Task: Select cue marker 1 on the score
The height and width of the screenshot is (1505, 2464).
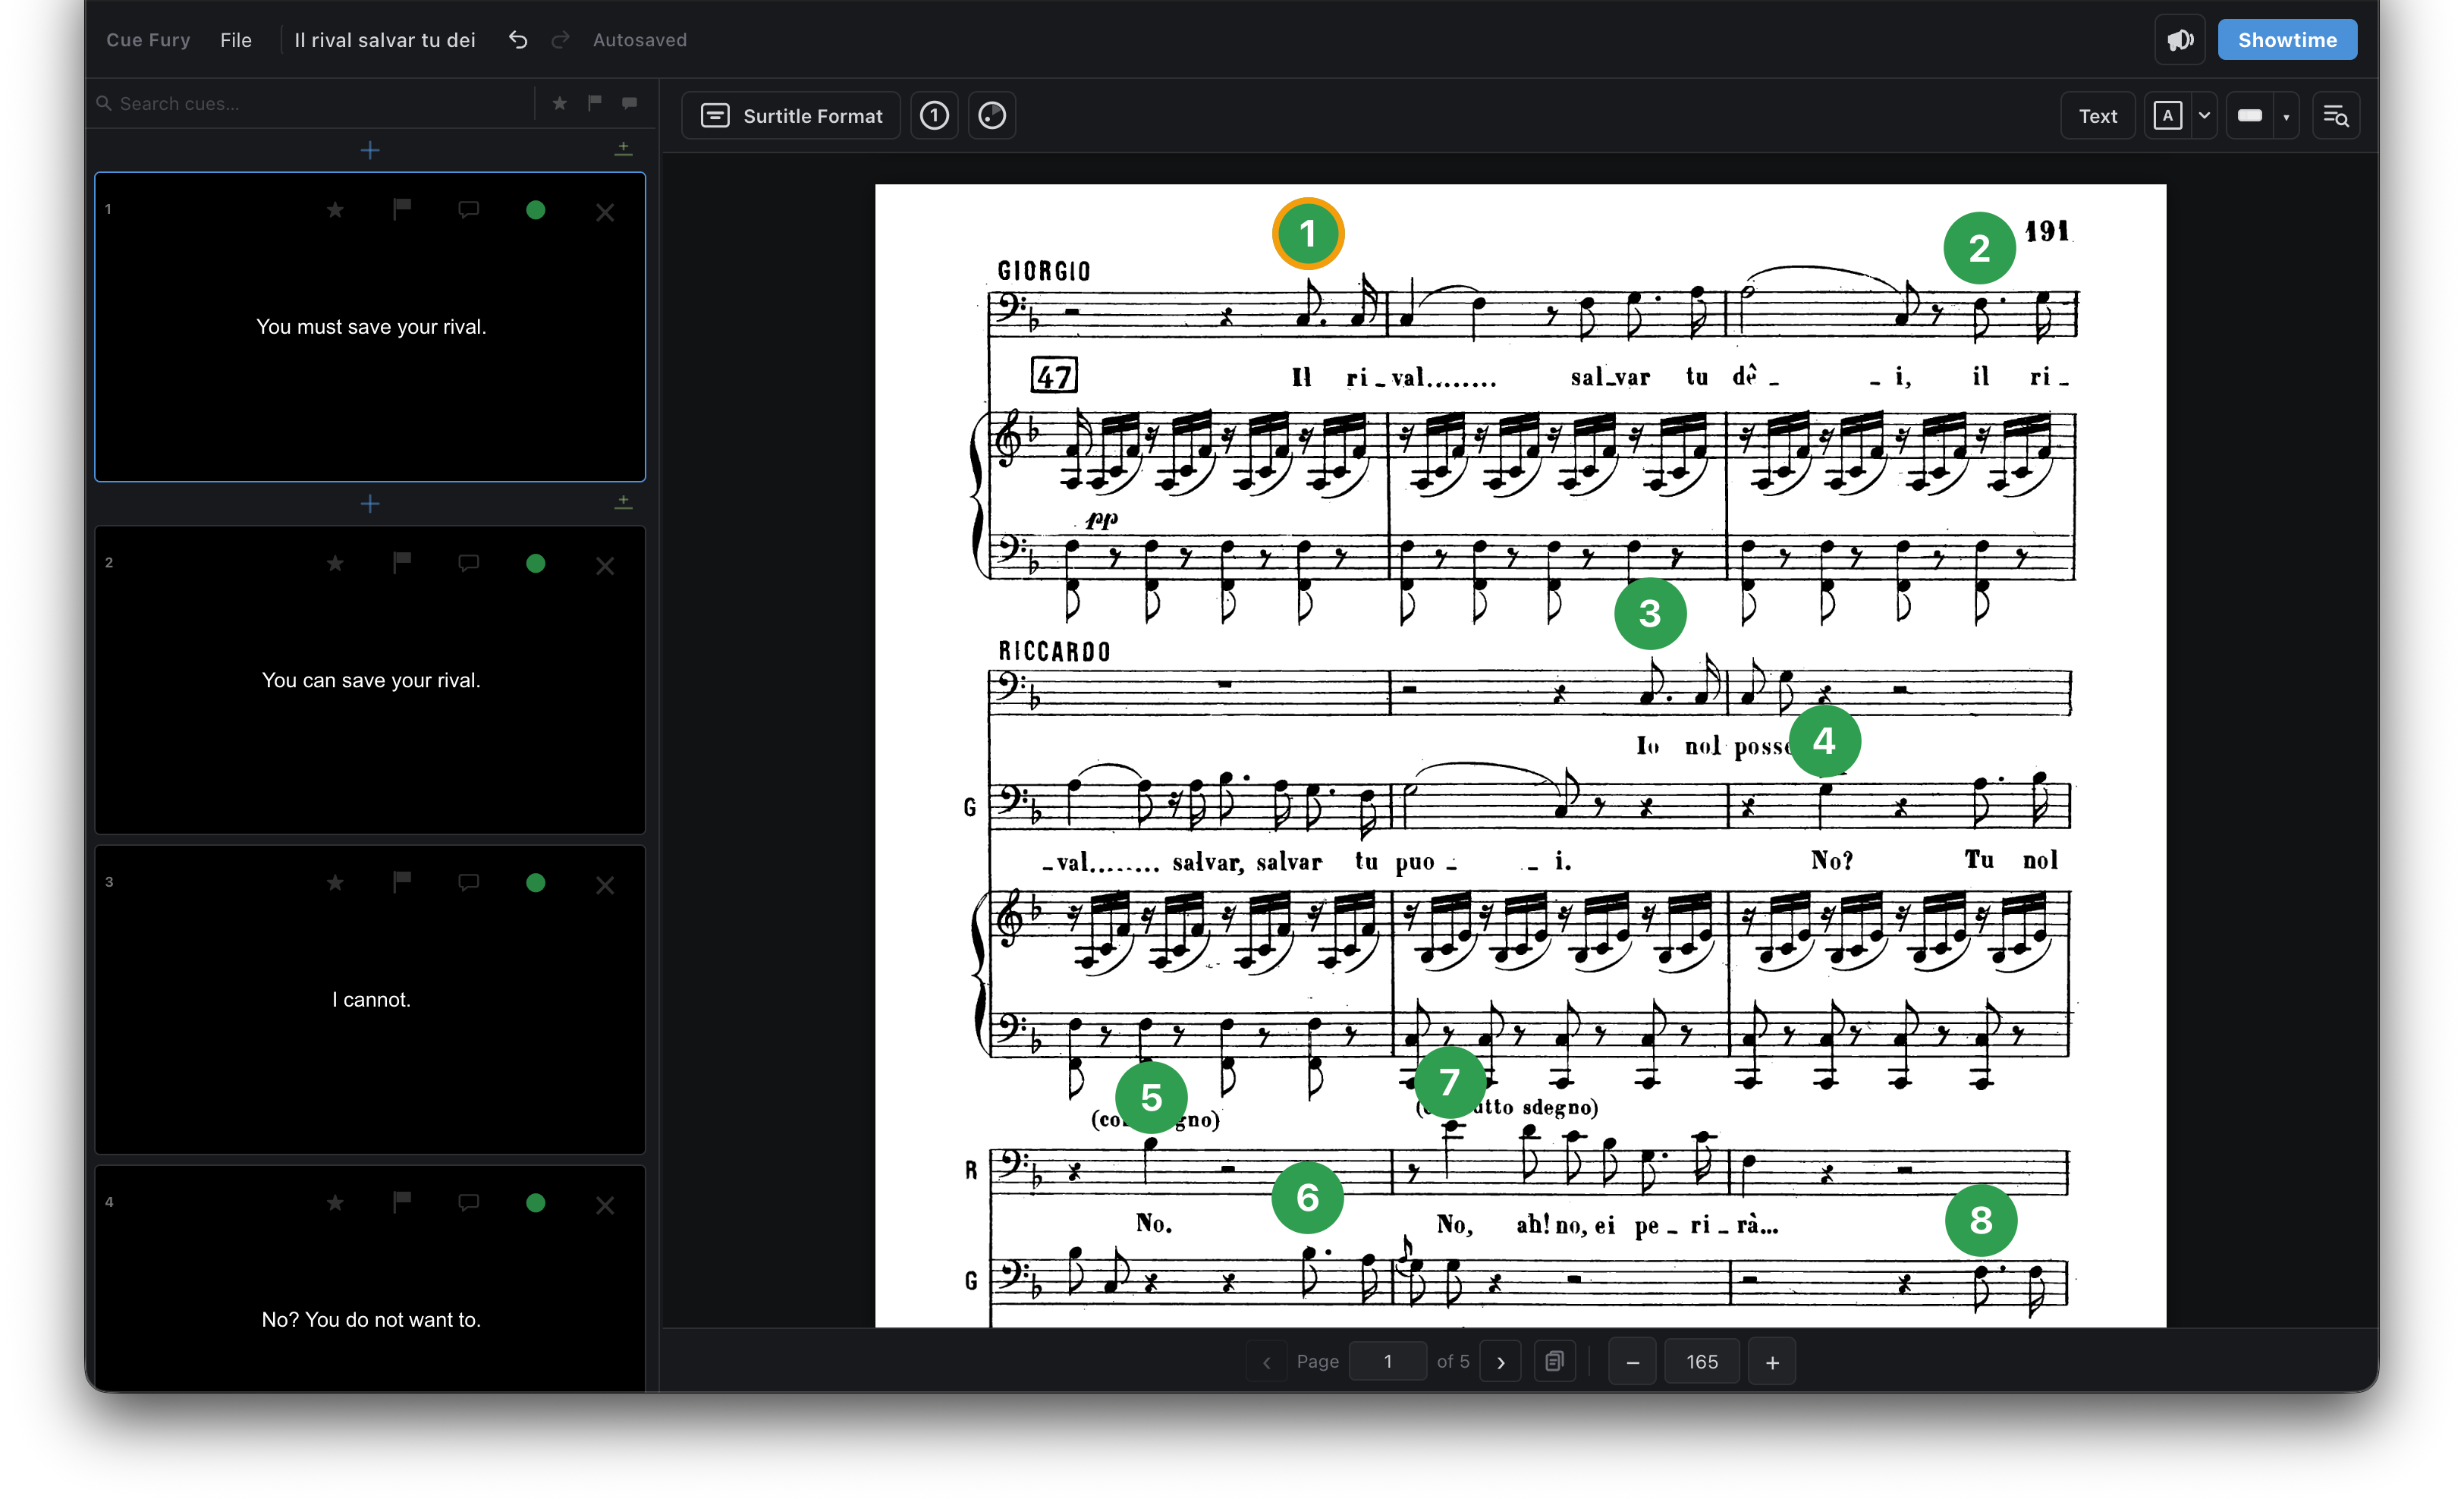Action: coord(1308,234)
